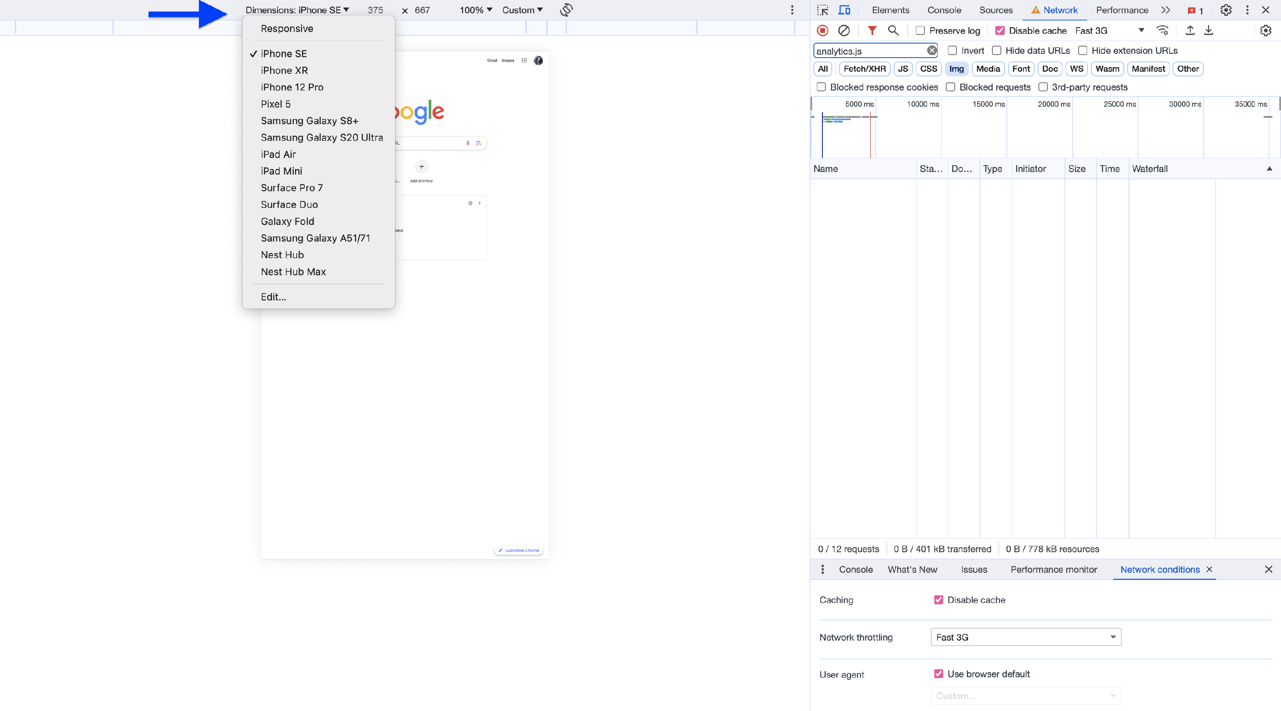The height and width of the screenshot is (711, 1281).
Task: Open network search magnifier icon
Action: coord(893,31)
